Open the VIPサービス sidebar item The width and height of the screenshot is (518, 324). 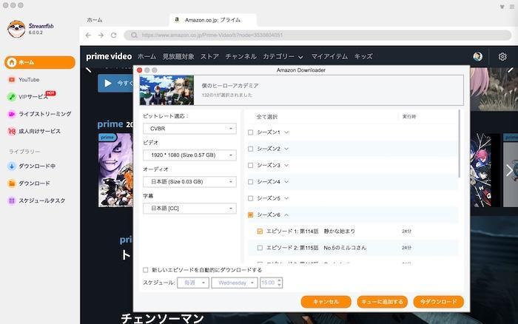[32, 96]
